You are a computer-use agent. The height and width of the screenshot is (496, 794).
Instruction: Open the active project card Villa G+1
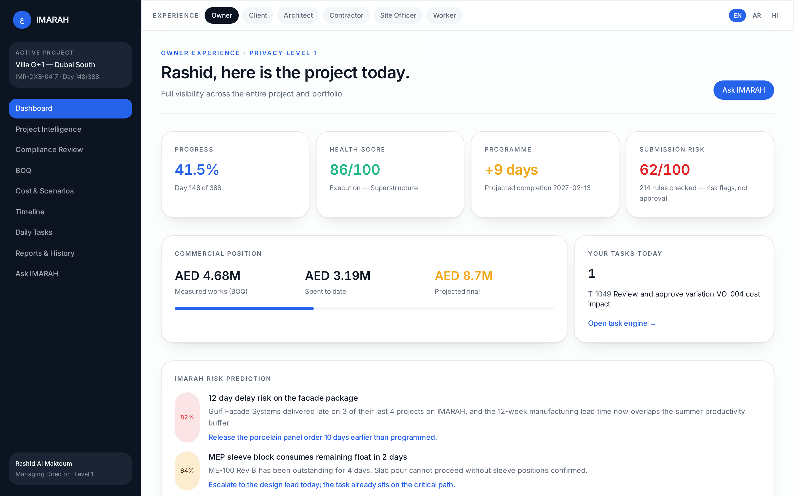point(71,65)
